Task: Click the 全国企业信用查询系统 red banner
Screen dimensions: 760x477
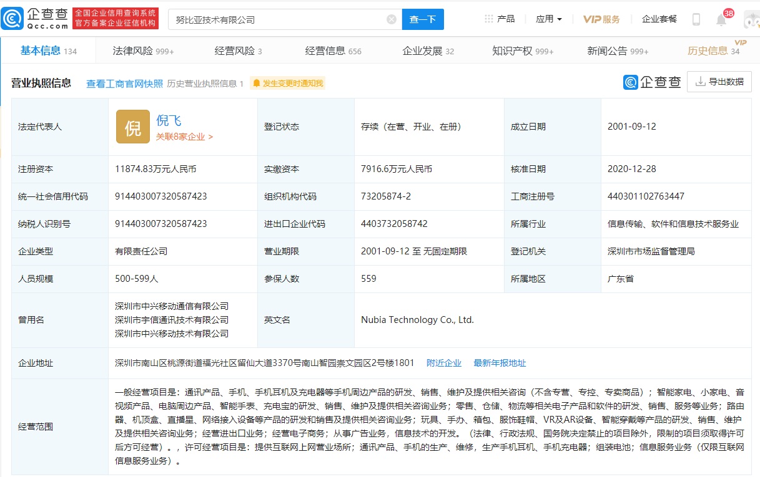Action: tap(116, 19)
